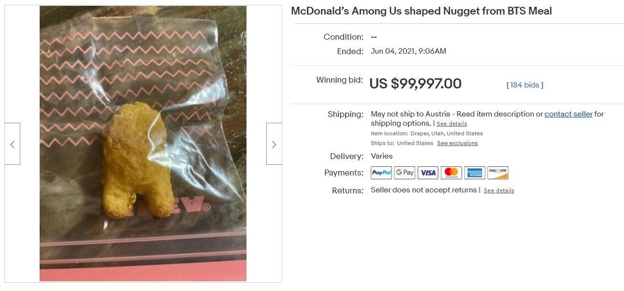The height and width of the screenshot is (291, 624).
Task: Show the next listing photo arrow
Action: pos(274,144)
